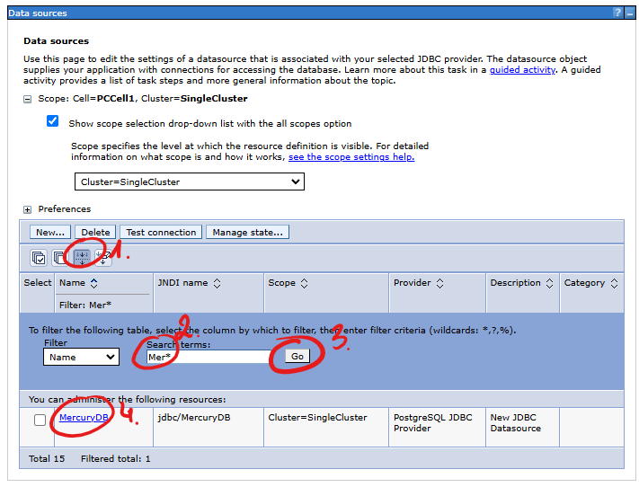Expand the Preferences section
639x487 pixels.
27,209
